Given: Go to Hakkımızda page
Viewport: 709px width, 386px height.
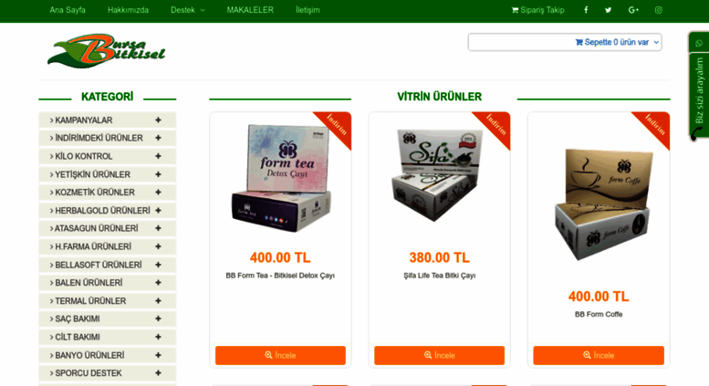Looking at the screenshot, I should 128,10.
